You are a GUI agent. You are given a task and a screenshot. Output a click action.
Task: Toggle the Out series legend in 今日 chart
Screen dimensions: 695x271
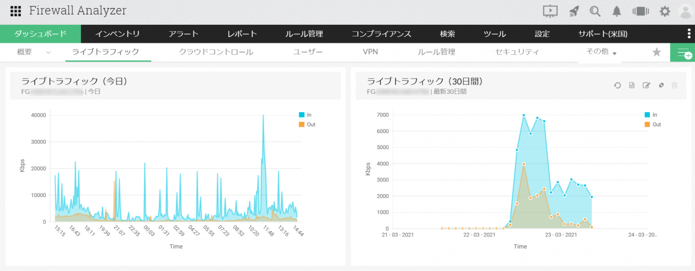pos(307,124)
